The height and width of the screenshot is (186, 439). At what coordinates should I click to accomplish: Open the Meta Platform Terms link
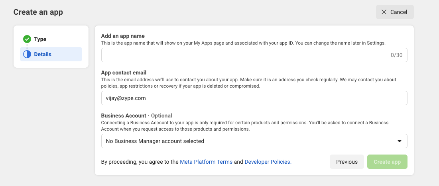(206, 162)
